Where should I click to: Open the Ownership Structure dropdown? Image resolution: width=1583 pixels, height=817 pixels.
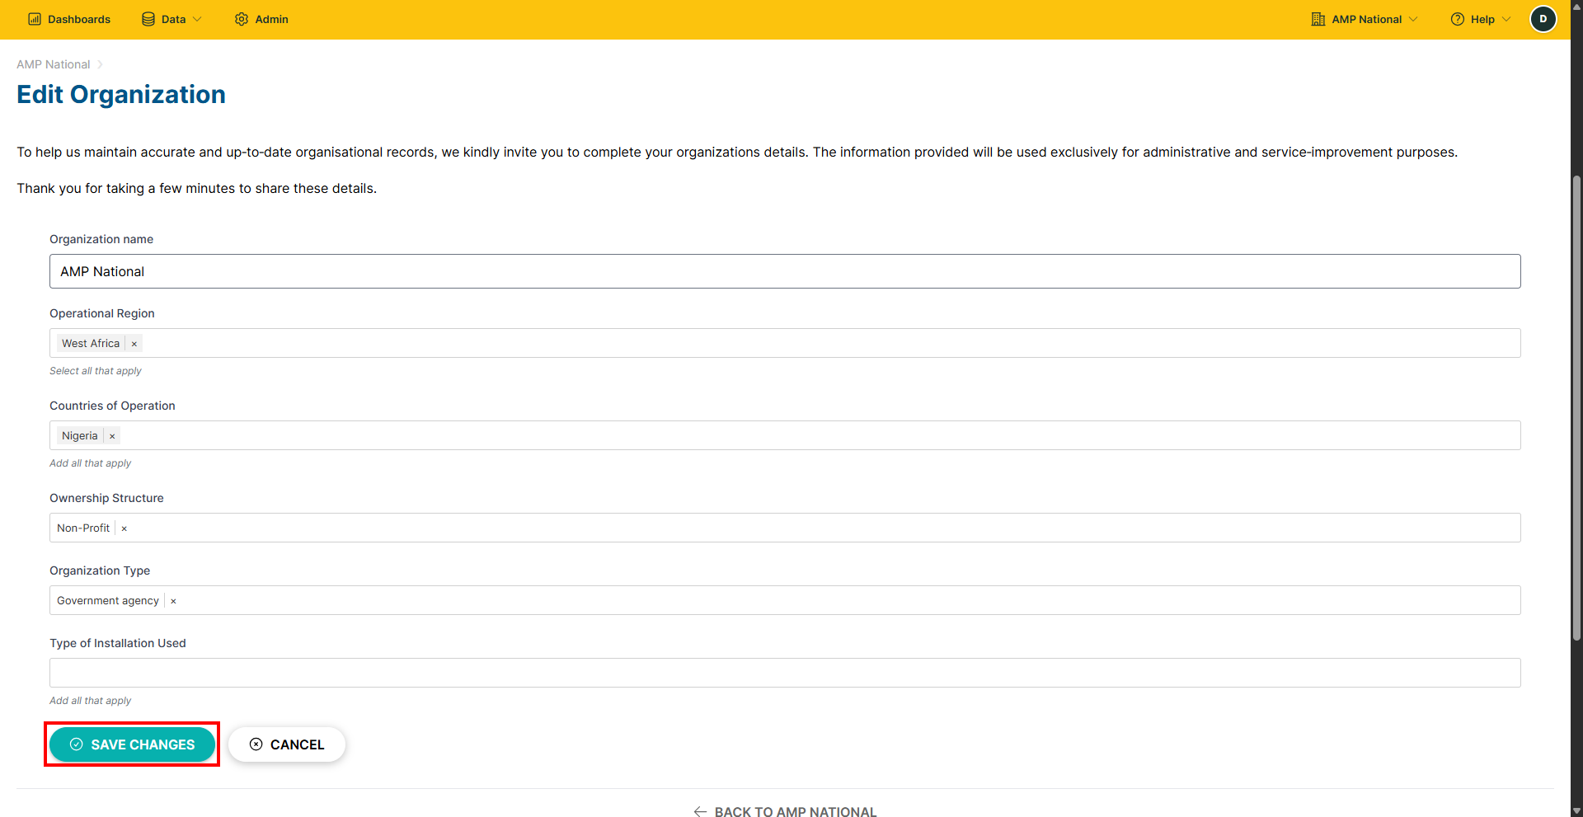pyautogui.click(x=785, y=528)
